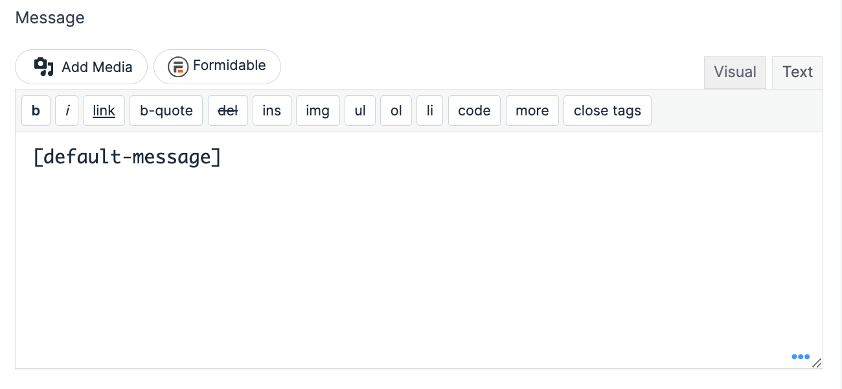The height and width of the screenshot is (389, 842).
Task: Insert a code tag with the code button
Action: tap(474, 110)
